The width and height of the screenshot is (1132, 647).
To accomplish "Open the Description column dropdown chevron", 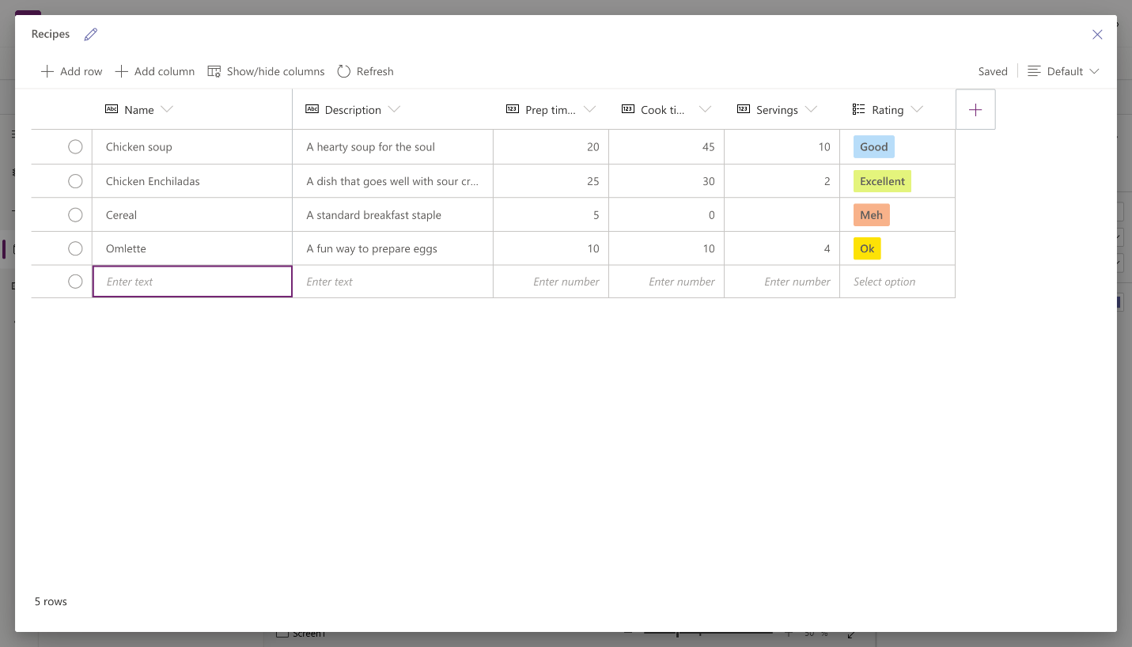I will tap(394, 109).
